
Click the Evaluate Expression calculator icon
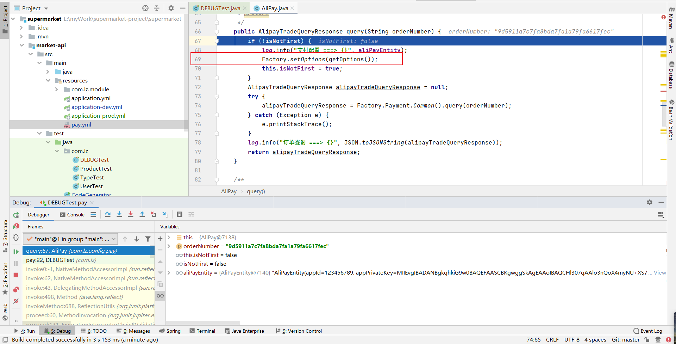tap(180, 214)
